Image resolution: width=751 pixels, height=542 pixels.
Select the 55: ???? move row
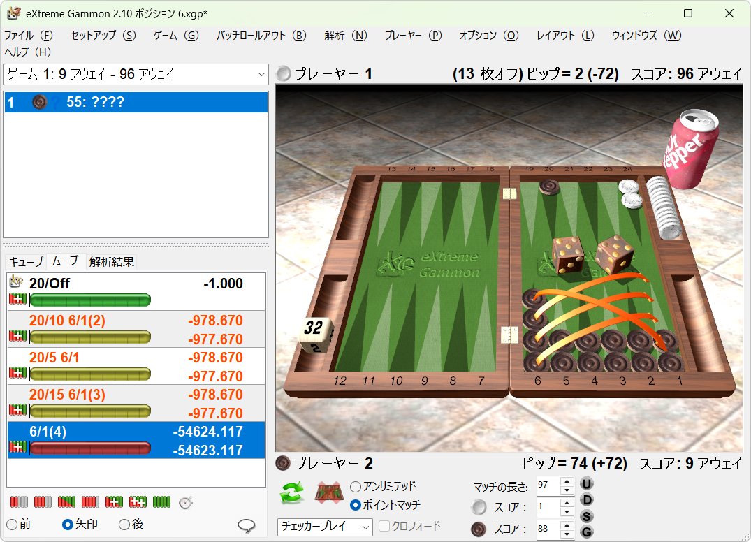coord(136,102)
